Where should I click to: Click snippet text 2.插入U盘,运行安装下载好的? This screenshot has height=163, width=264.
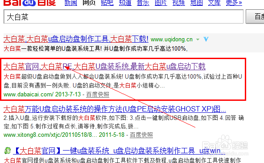[41, 118]
